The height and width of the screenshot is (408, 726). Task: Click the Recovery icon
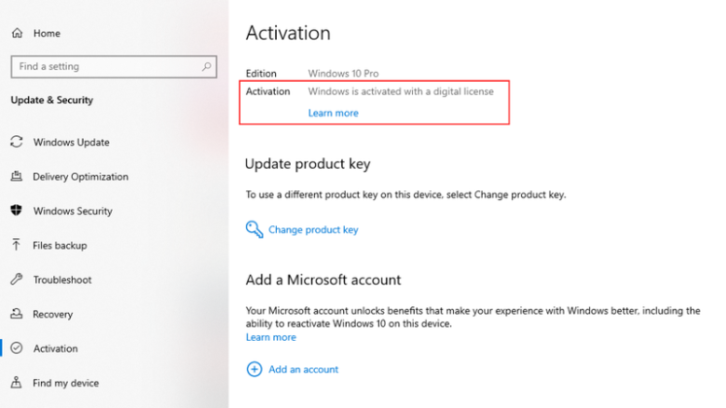(x=17, y=315)
